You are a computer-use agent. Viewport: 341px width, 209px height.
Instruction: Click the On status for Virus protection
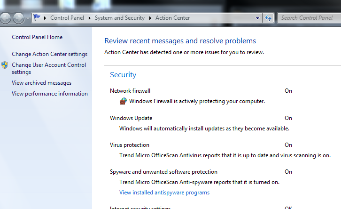point(288,145)
